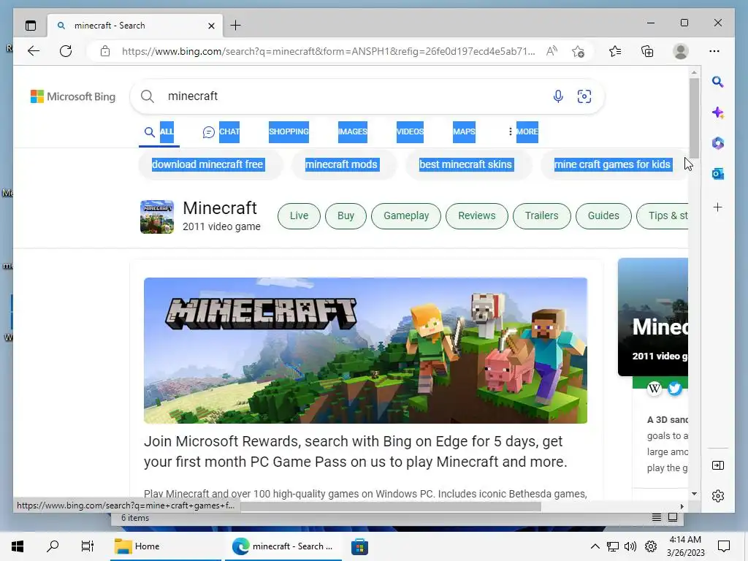The width and height of the screenshot is (748, 561).
Task: Click the Read aloud icon
Action: (552, 51)
